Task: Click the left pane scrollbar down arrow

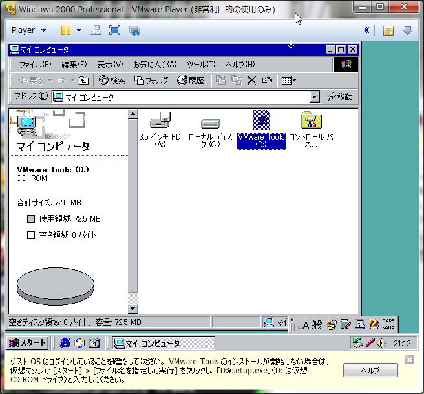Action: click(133, 308)
